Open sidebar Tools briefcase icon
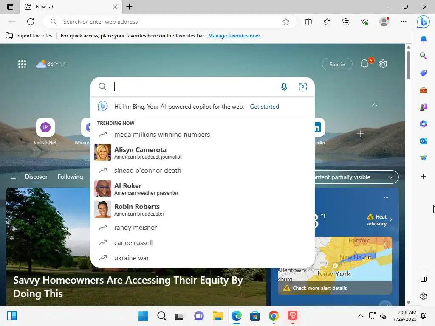The width and height of the screenshot is (435, 326). coord(424,90)
